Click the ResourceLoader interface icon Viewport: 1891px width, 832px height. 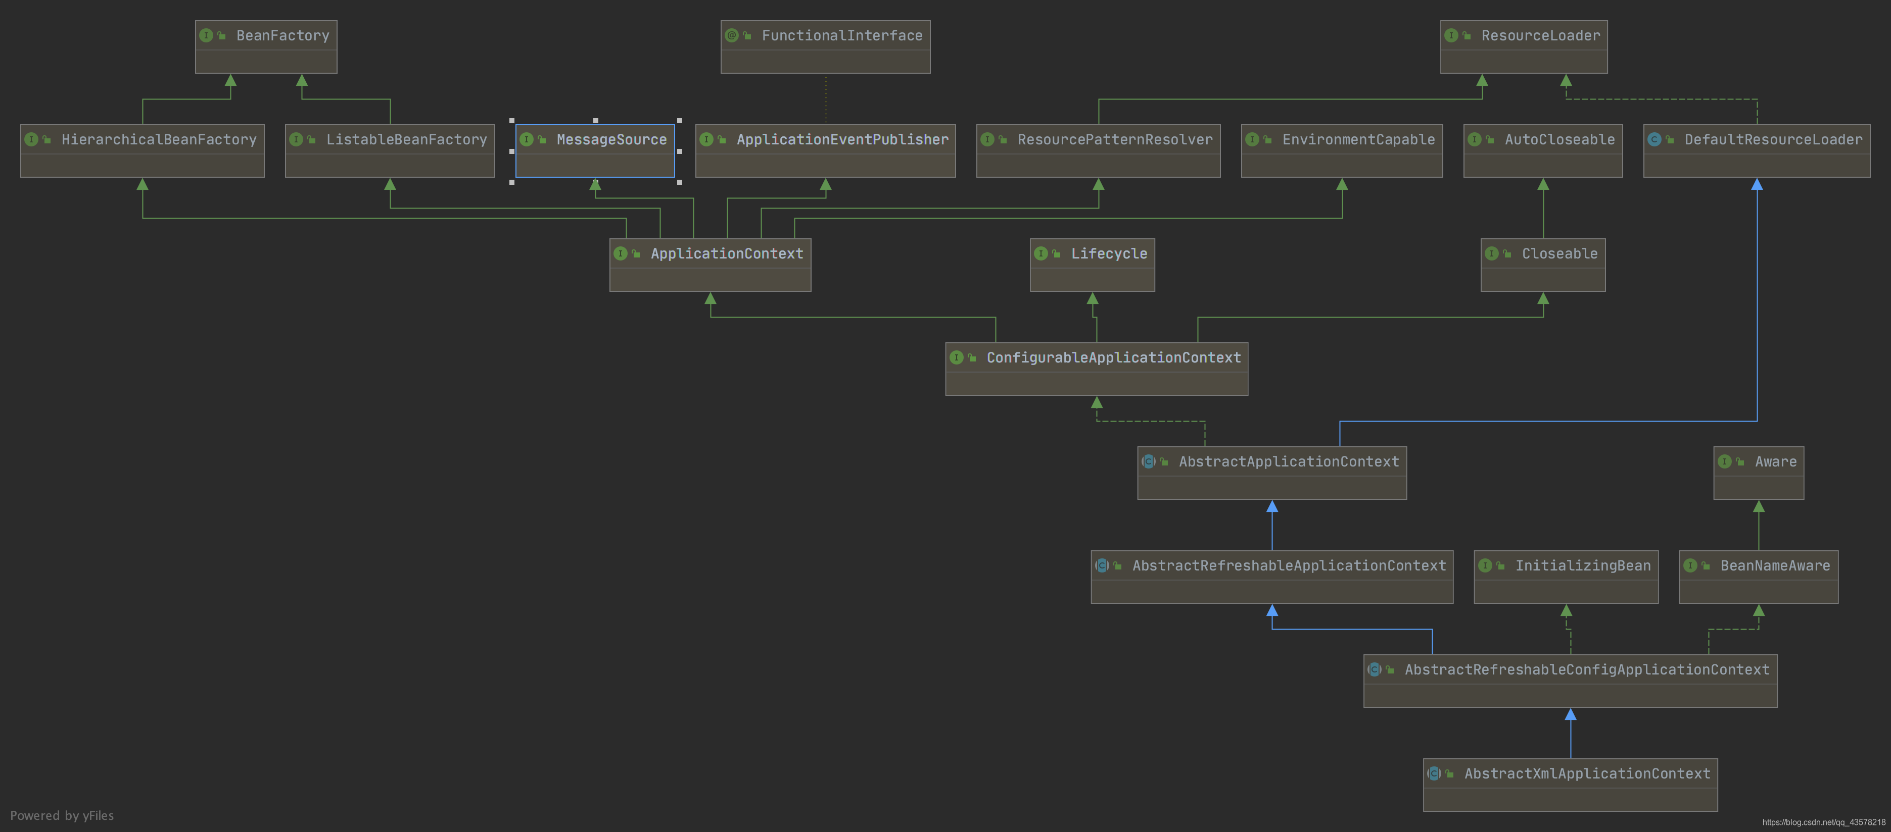click(1451, 35)
